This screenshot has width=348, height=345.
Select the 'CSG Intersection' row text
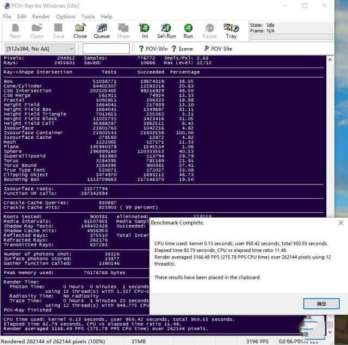(28, 91)
